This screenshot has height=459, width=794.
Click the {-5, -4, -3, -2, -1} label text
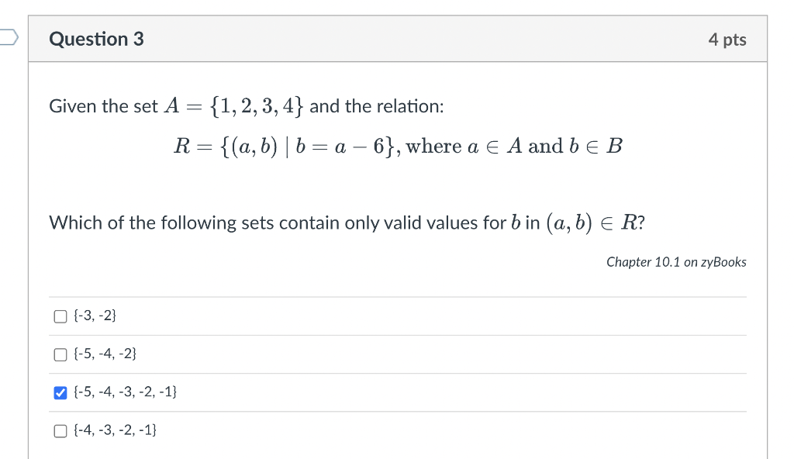pos(125,392)
